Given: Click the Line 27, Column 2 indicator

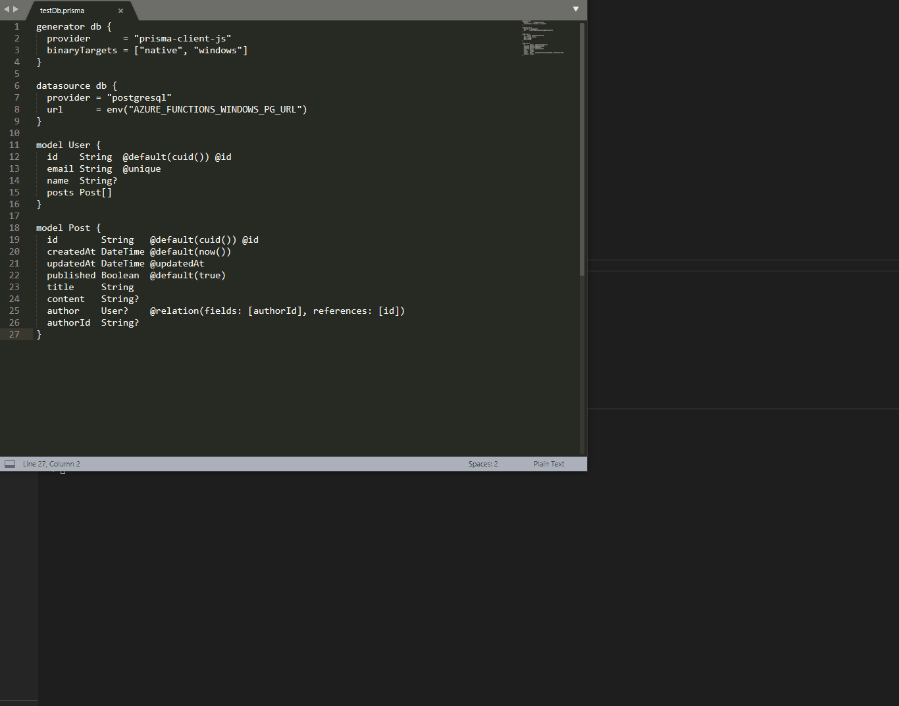Looking at the screenshot, I should 51,463.
